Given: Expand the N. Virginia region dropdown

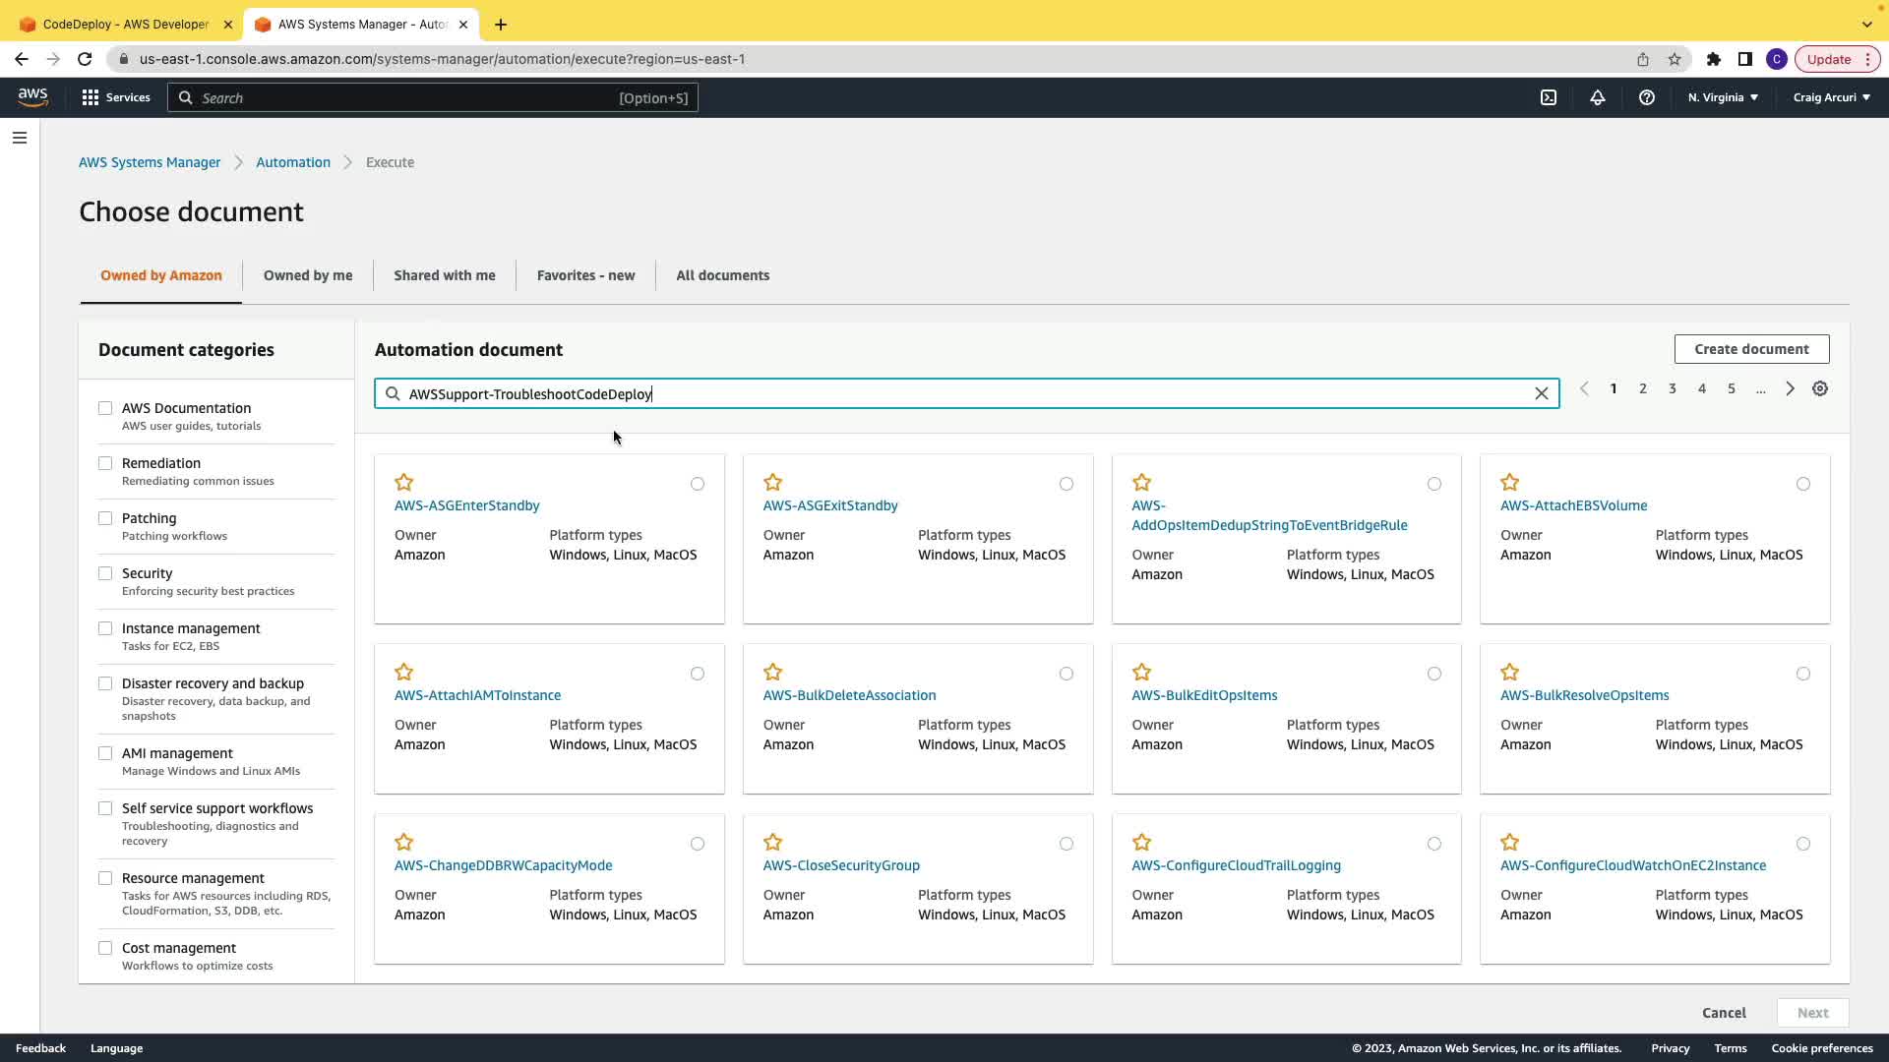Looking at the screenshot, I should 1723,97.
